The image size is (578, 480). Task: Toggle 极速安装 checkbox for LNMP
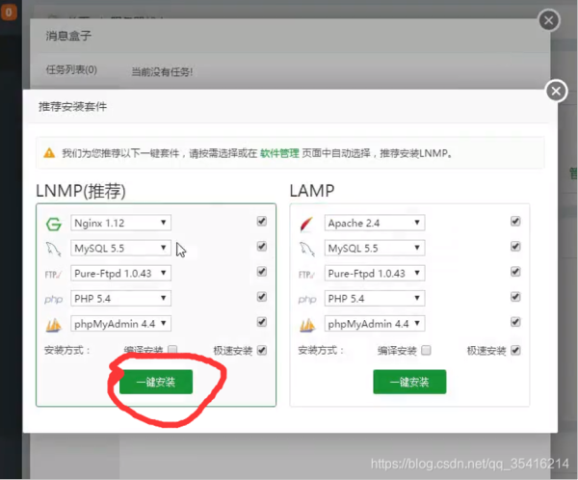261,350
